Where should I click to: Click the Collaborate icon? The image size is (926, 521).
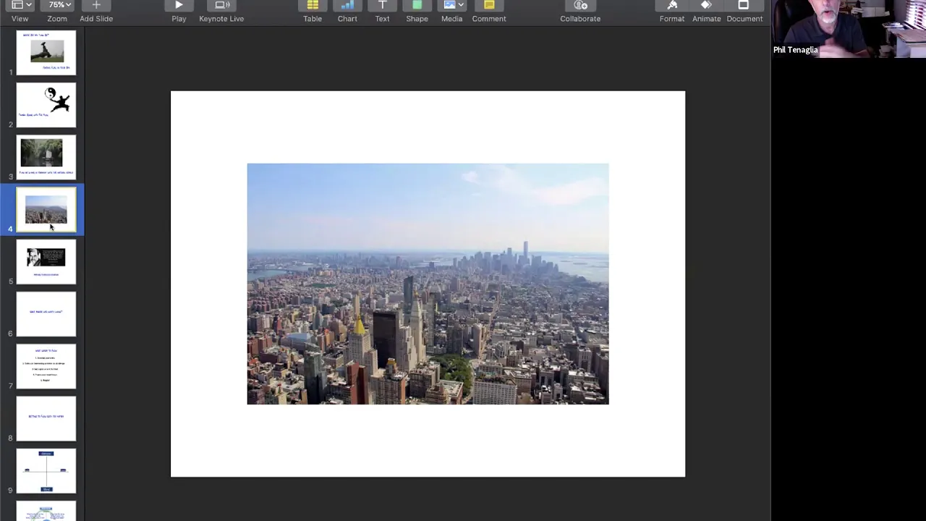coord(580,5)
